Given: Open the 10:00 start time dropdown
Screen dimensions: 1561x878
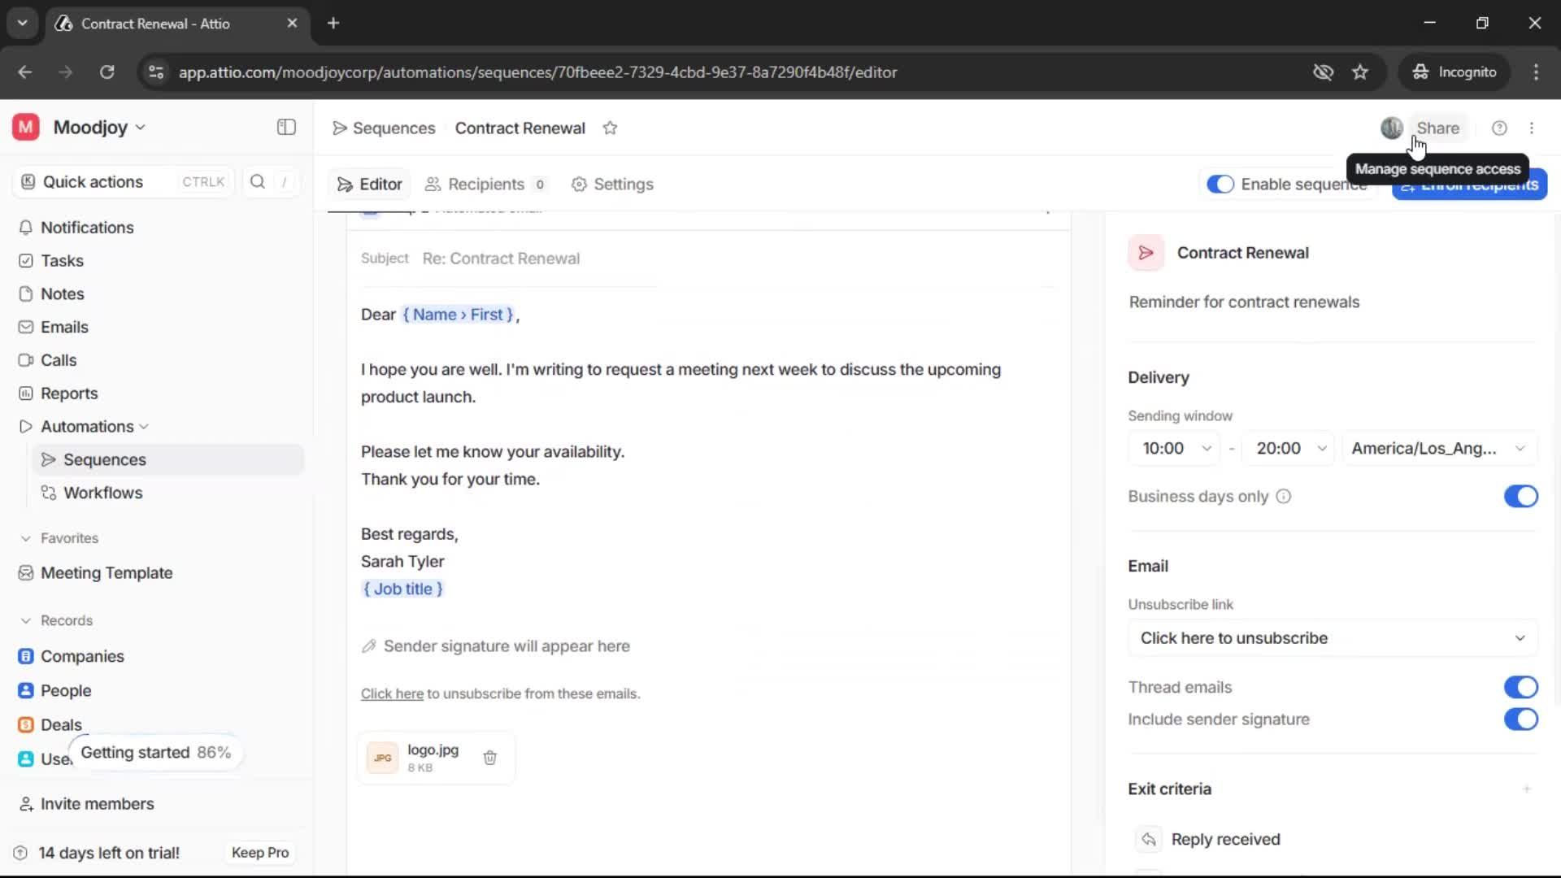Looking at the screenshot, I should tap(1174, 449).
